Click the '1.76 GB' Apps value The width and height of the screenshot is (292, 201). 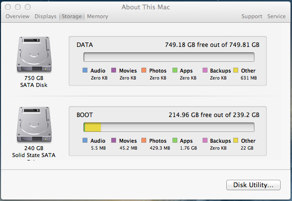click(188, 148)
